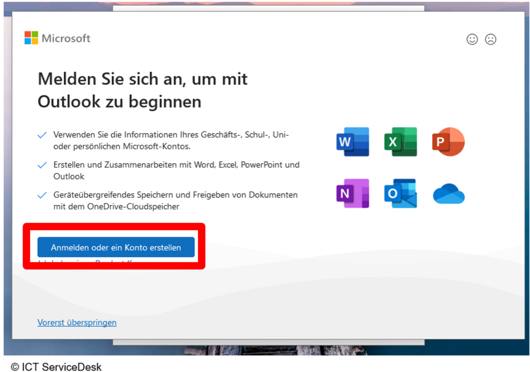Click the OneNote app icon
Viewport: 530px width, 372px height.
tap(353, 193)
